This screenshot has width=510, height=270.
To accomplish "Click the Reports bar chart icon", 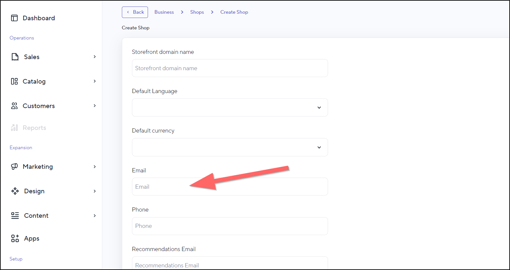I will (14, 128).
